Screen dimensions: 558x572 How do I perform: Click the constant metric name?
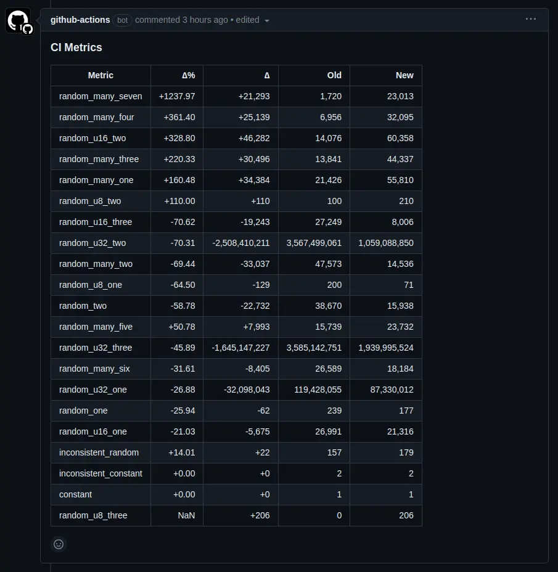[x=76, y=494]
